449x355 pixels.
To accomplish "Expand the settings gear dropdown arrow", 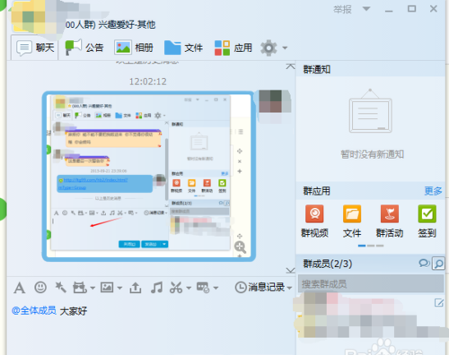I will pos(285,48).
